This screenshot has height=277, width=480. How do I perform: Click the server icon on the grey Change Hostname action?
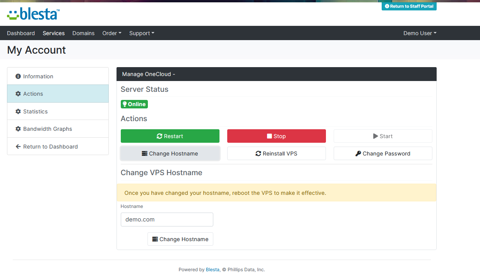144,154
